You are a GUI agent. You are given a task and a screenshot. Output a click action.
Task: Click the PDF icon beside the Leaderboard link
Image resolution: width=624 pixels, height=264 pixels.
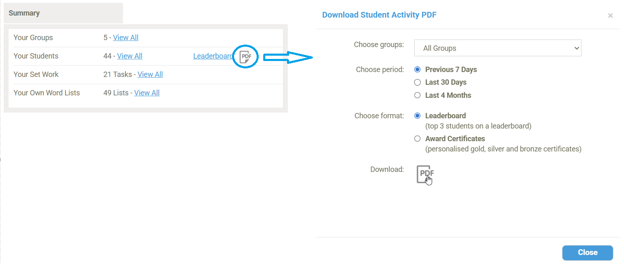click(246, 56)
